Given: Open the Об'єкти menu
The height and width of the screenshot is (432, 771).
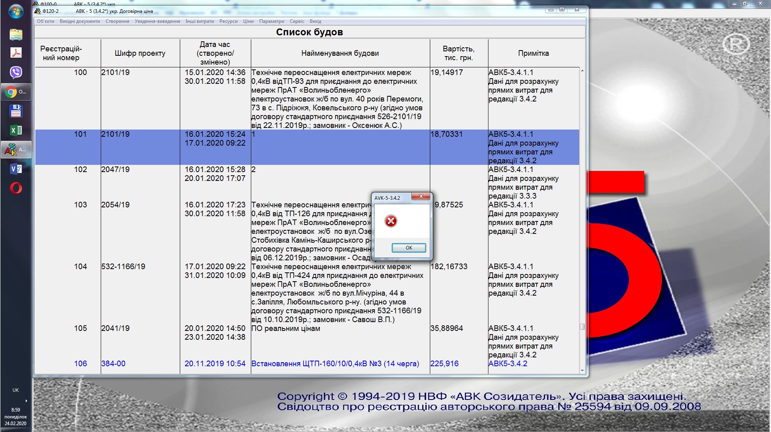Looking at the screenshot, I should 45,21.
